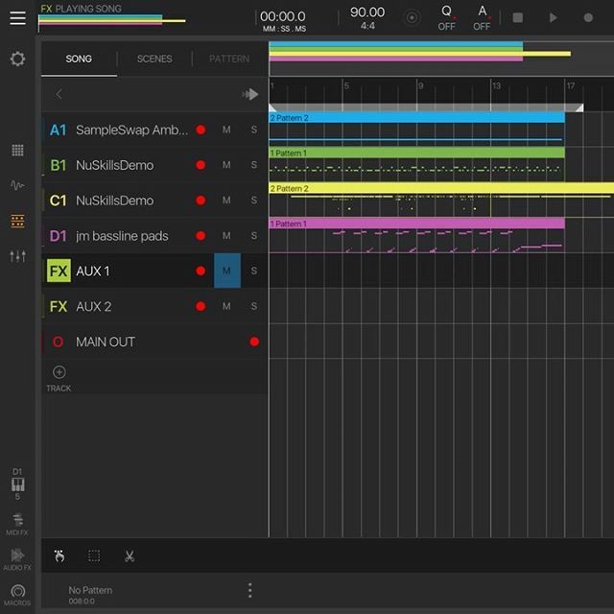Open the A automation setting
The image size is (614, 614).
[482, 17]
